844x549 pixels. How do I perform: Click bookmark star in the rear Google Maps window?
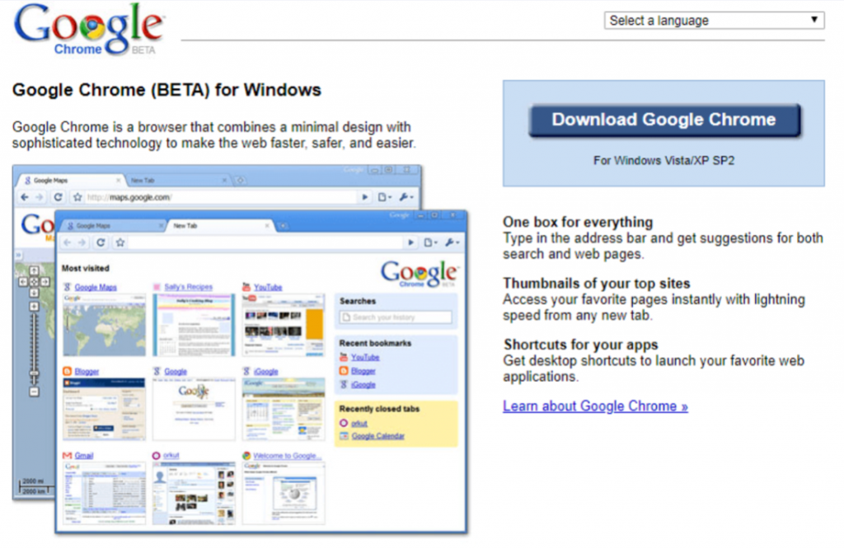[x=77, y=198]
